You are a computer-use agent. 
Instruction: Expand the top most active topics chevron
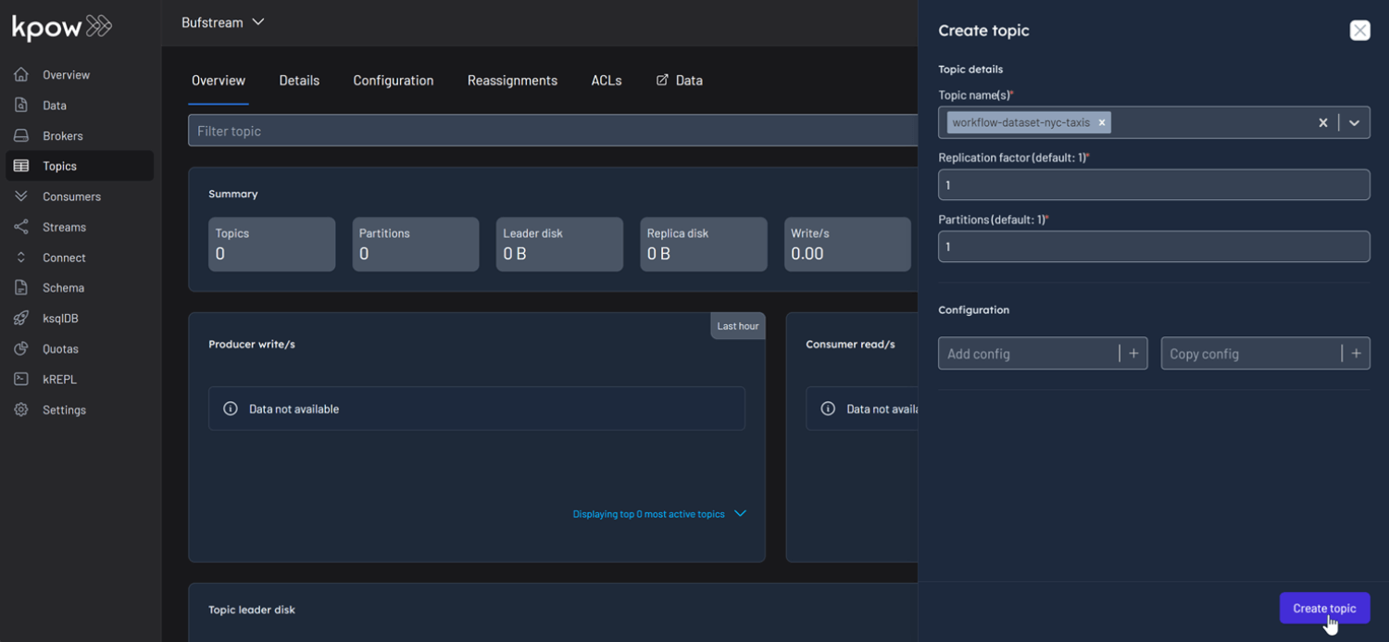pos(740,514)
